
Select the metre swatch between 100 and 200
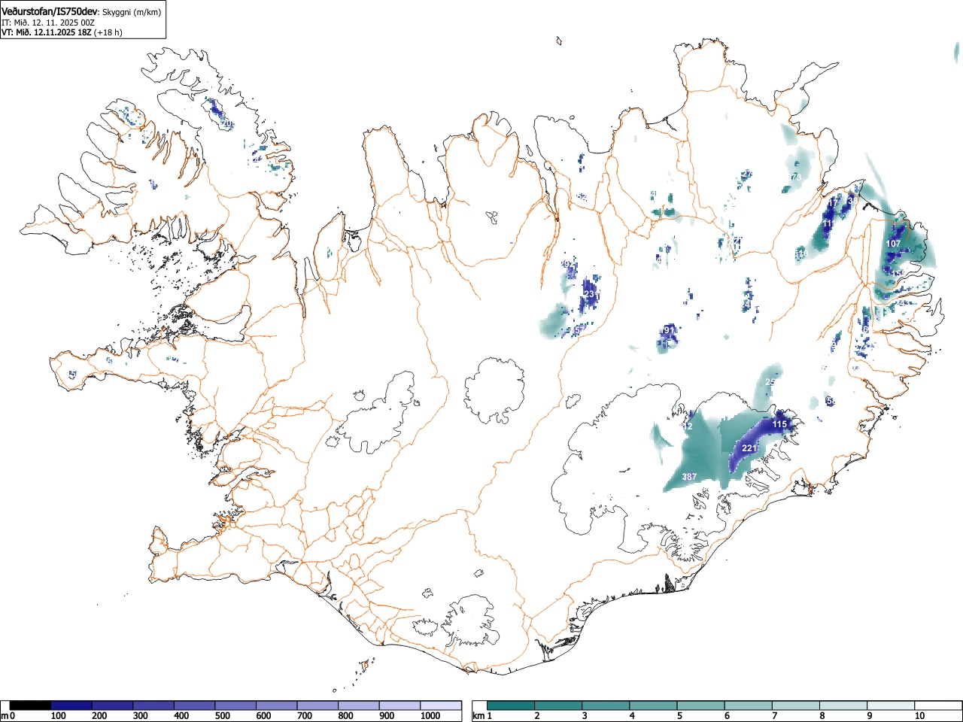coord(72,705)
